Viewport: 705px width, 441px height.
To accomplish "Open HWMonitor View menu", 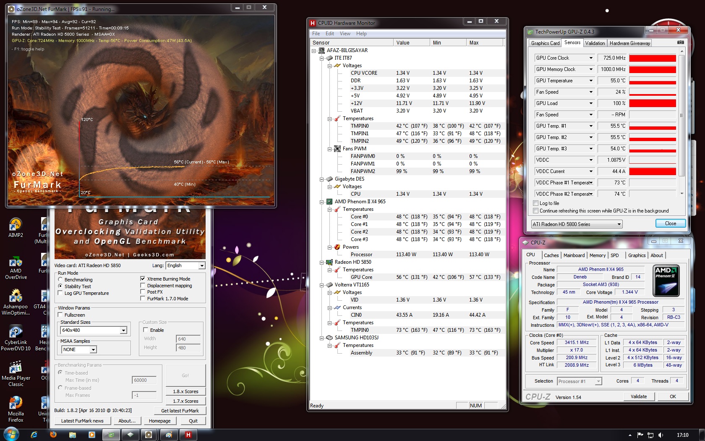I will coord(345,34).
